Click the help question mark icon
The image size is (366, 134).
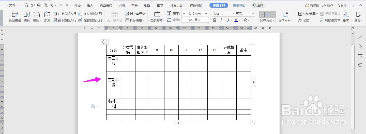[x=360, y=65]
